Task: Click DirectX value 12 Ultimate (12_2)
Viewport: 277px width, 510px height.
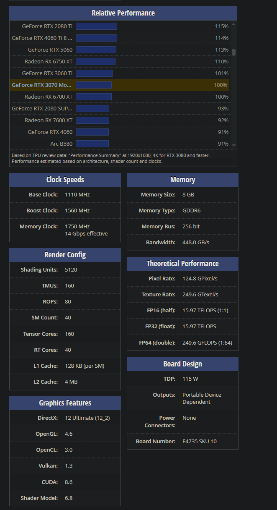Action: click(x=87, y=418)
